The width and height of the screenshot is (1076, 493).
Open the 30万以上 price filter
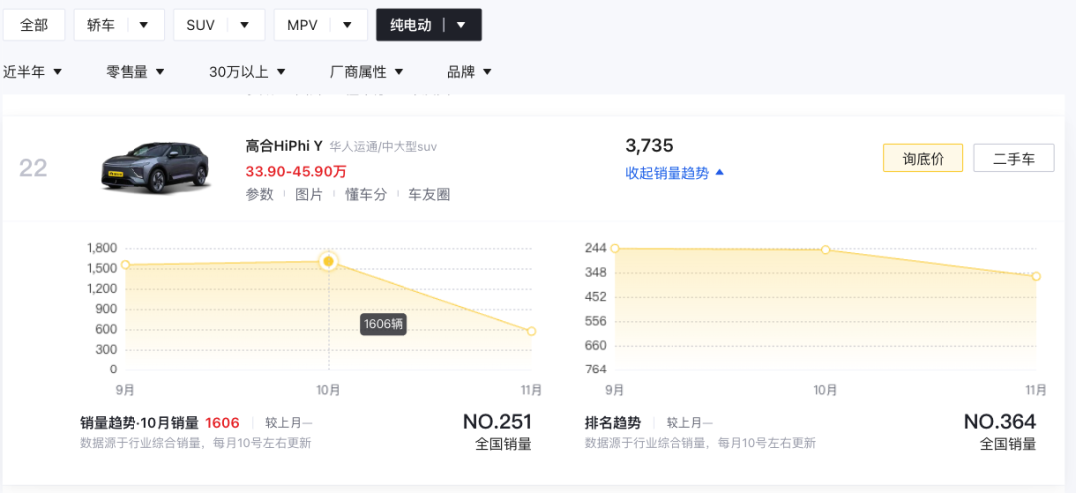point(247,72)
